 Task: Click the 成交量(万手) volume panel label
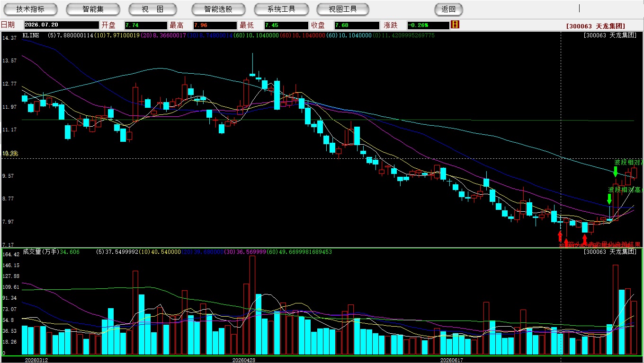[41, 252]
